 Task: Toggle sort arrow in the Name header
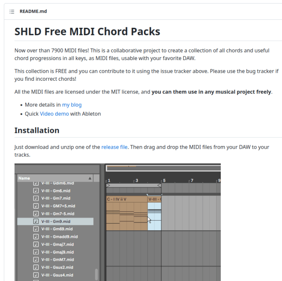coord(90,178)
